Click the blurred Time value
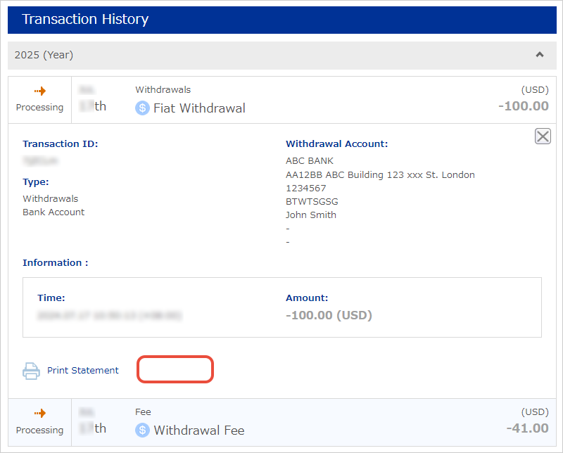The width and height of the screenshot is (563, 453). pos(109,316)
